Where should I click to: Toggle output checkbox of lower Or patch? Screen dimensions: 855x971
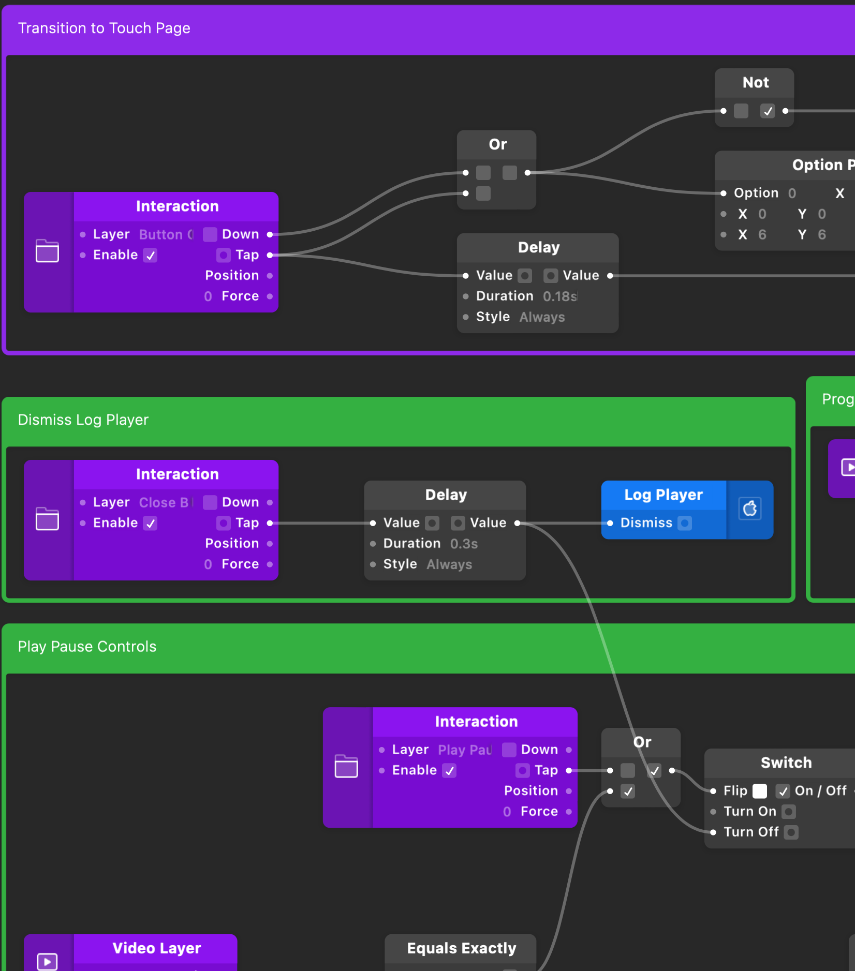pyautogui.click(x=654, y=771)
